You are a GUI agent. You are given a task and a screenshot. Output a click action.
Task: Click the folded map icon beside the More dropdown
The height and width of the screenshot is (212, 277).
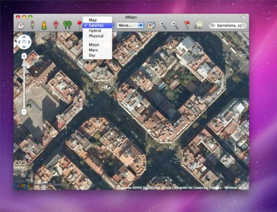click(x=151, y=25)
